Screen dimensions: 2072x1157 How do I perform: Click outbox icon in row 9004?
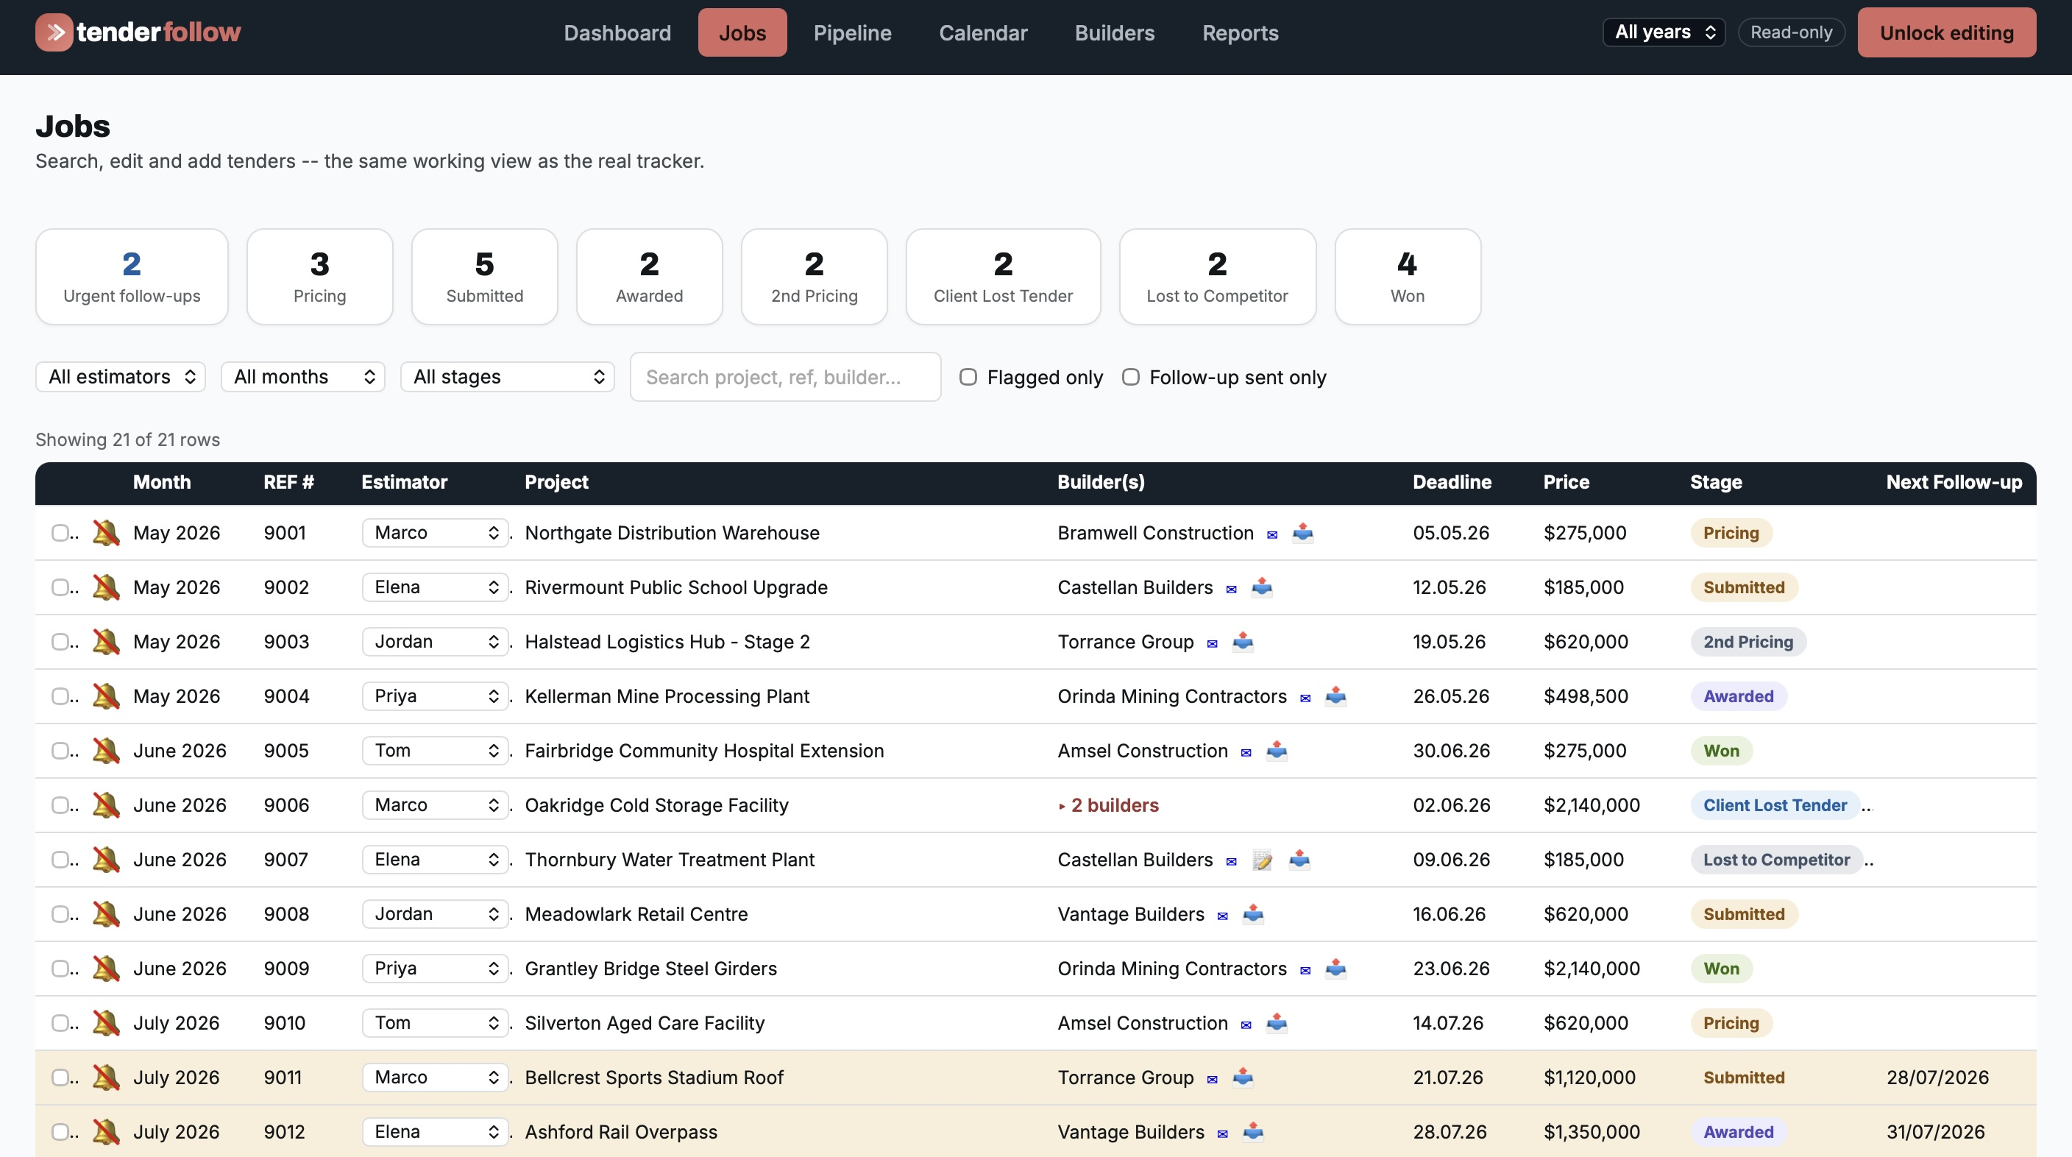1335,696
